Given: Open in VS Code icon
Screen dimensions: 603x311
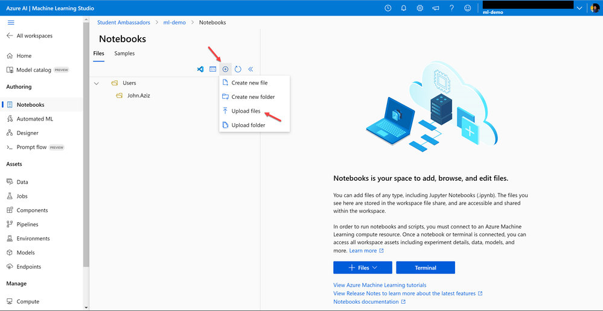Looking at the screenshot, I should click(200, 69).
